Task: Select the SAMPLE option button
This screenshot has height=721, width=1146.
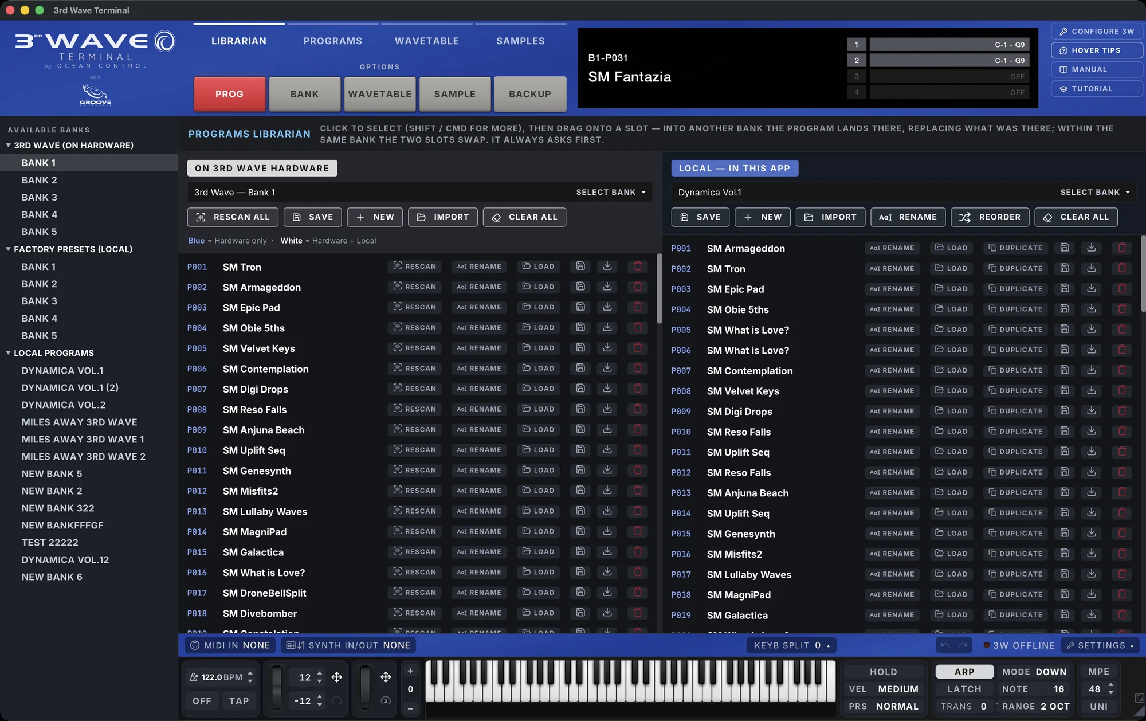Action: point(455,94)
